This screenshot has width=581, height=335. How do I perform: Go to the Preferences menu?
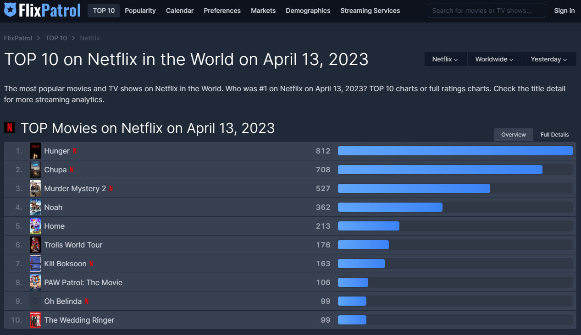[x=222, y=11]
